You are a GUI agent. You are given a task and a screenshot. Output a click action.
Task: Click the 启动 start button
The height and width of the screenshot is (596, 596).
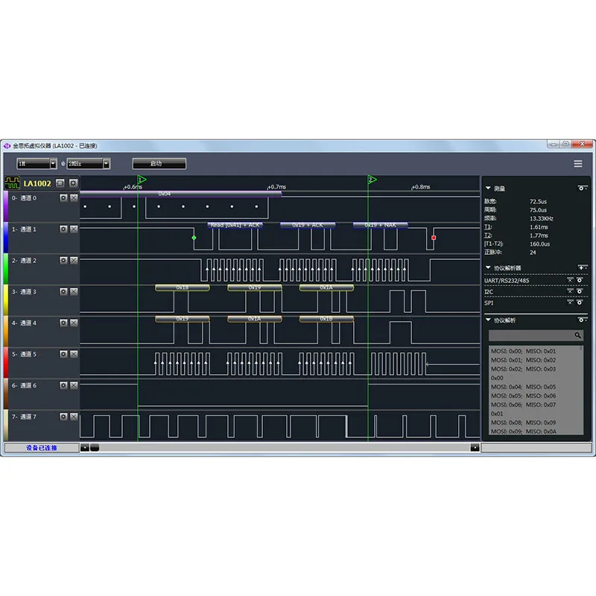(159, 163)
